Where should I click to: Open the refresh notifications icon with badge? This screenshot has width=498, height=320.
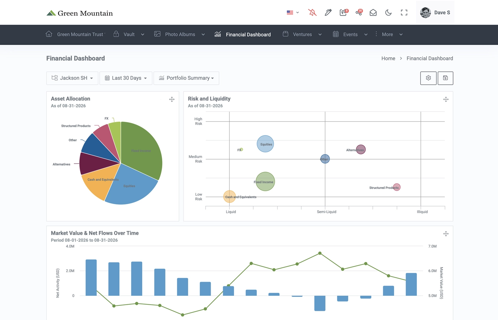tap(343, 12)
